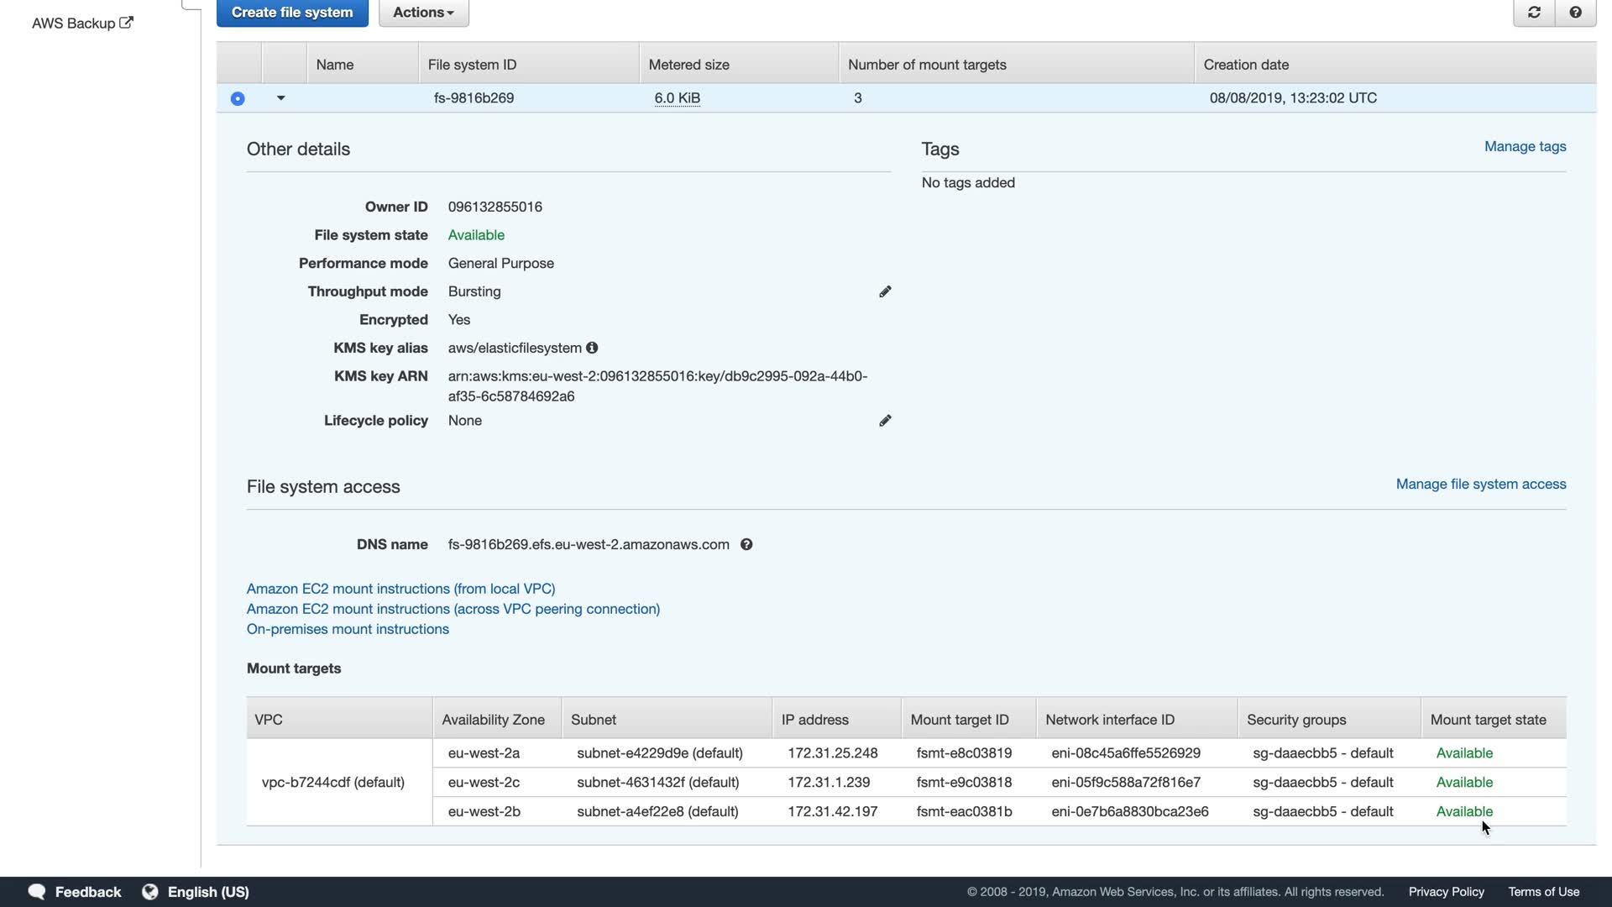Viewport: 1612px width, 907px height.
Task: Click the Feedback speech bubble icon
Action: [36, 892]
